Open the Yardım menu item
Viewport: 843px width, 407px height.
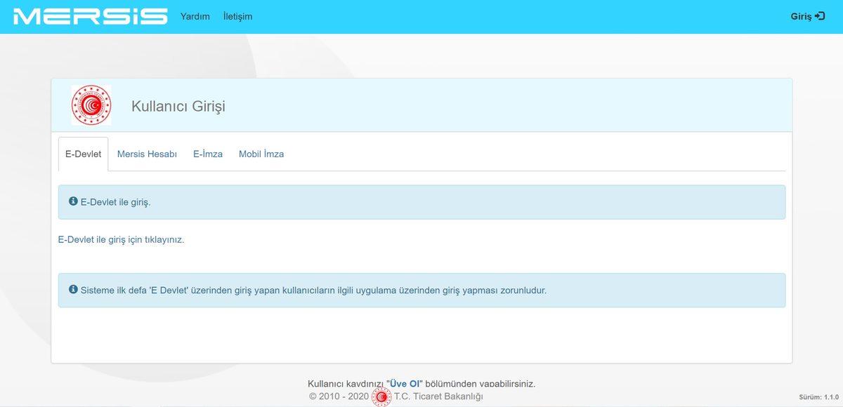(195, 16)
